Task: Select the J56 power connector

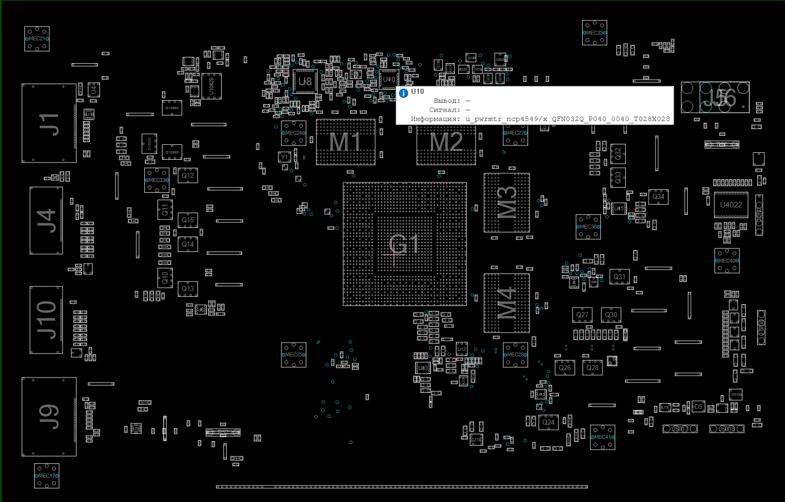Action: [x=715, y=97]
